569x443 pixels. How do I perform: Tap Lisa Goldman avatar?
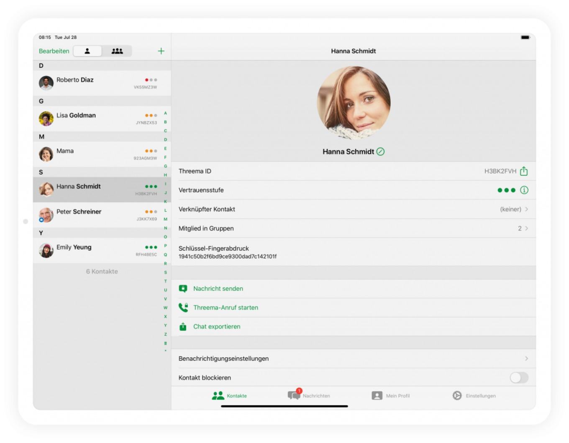pos(46,118)
